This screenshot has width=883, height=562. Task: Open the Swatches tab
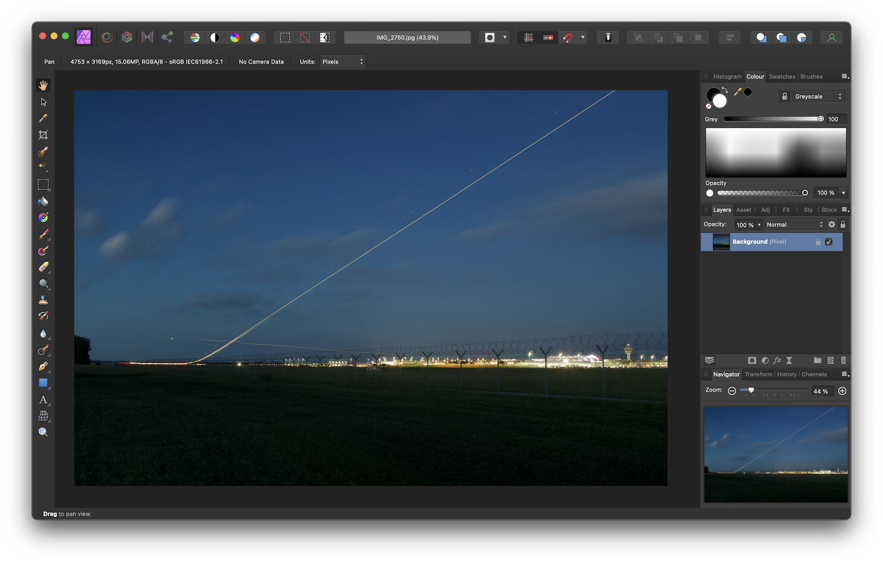tap(782, 77)
